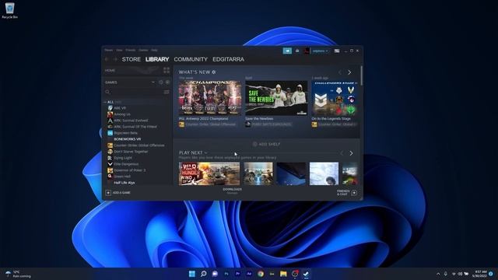Advance Play Next shelf to the right
498x280 pixels.
tap(351, 153)
